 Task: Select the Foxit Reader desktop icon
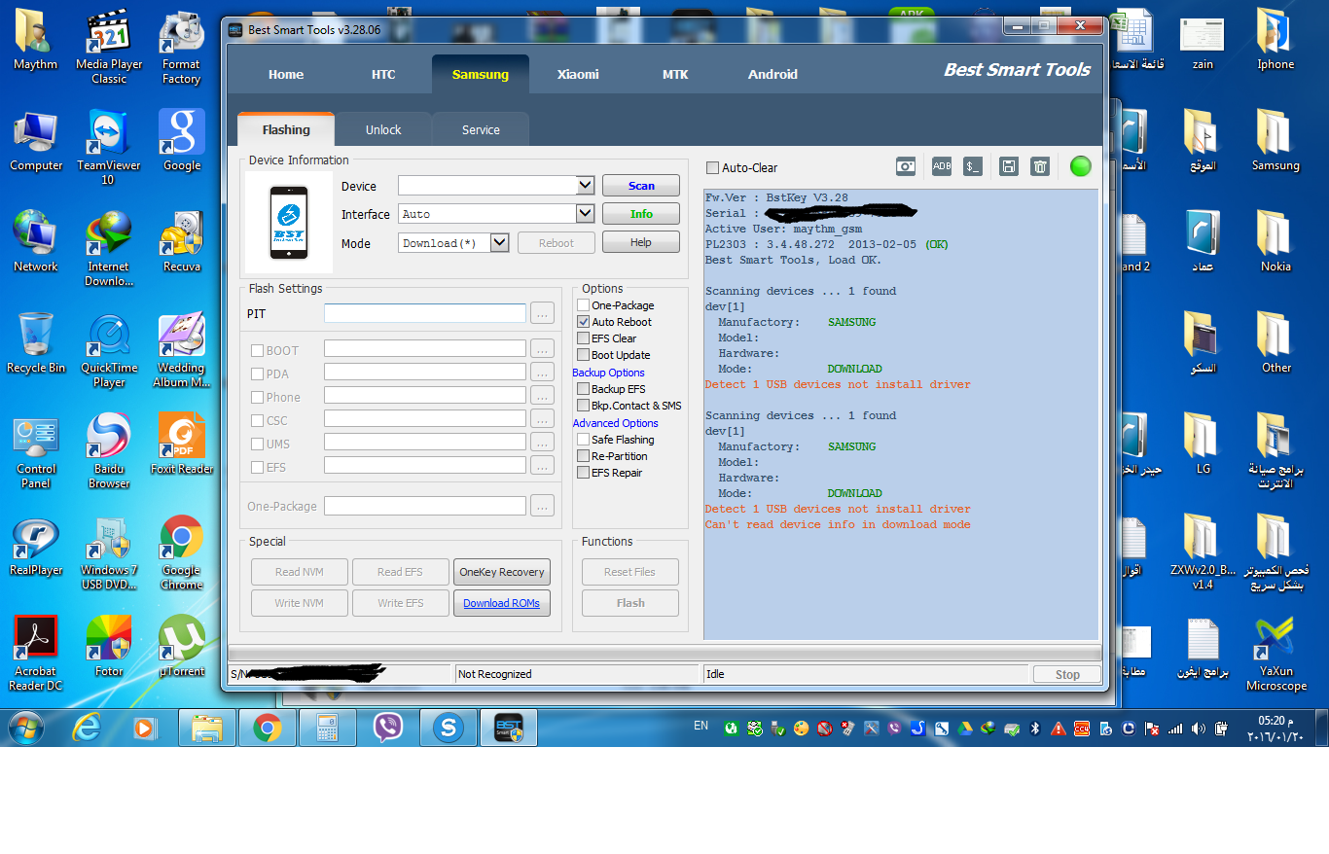click(181, 445)
